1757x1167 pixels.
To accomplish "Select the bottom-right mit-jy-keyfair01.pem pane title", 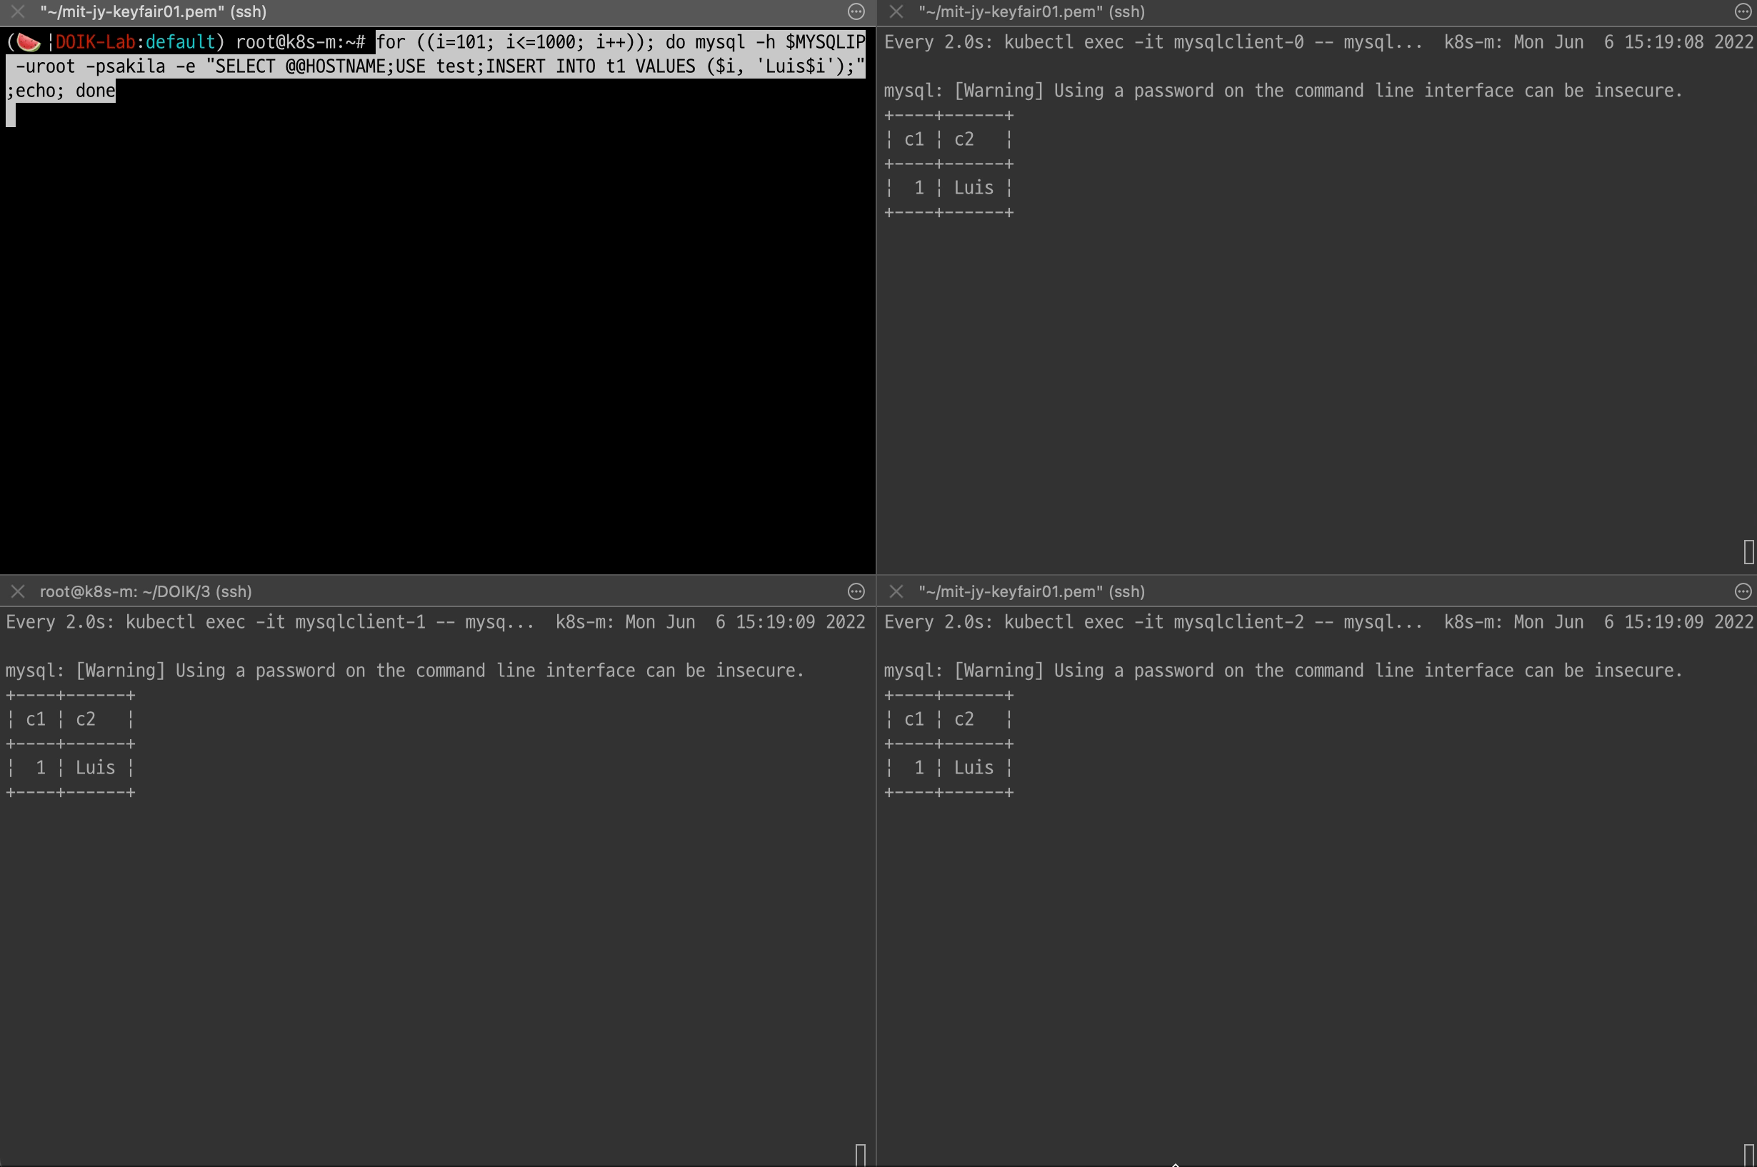I will [x=1031, y=591].
